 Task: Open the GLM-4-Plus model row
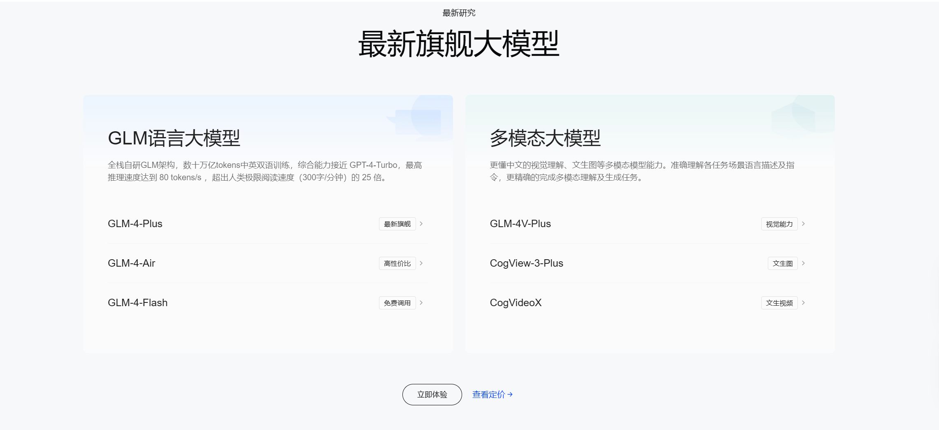(x=267, y=224)
